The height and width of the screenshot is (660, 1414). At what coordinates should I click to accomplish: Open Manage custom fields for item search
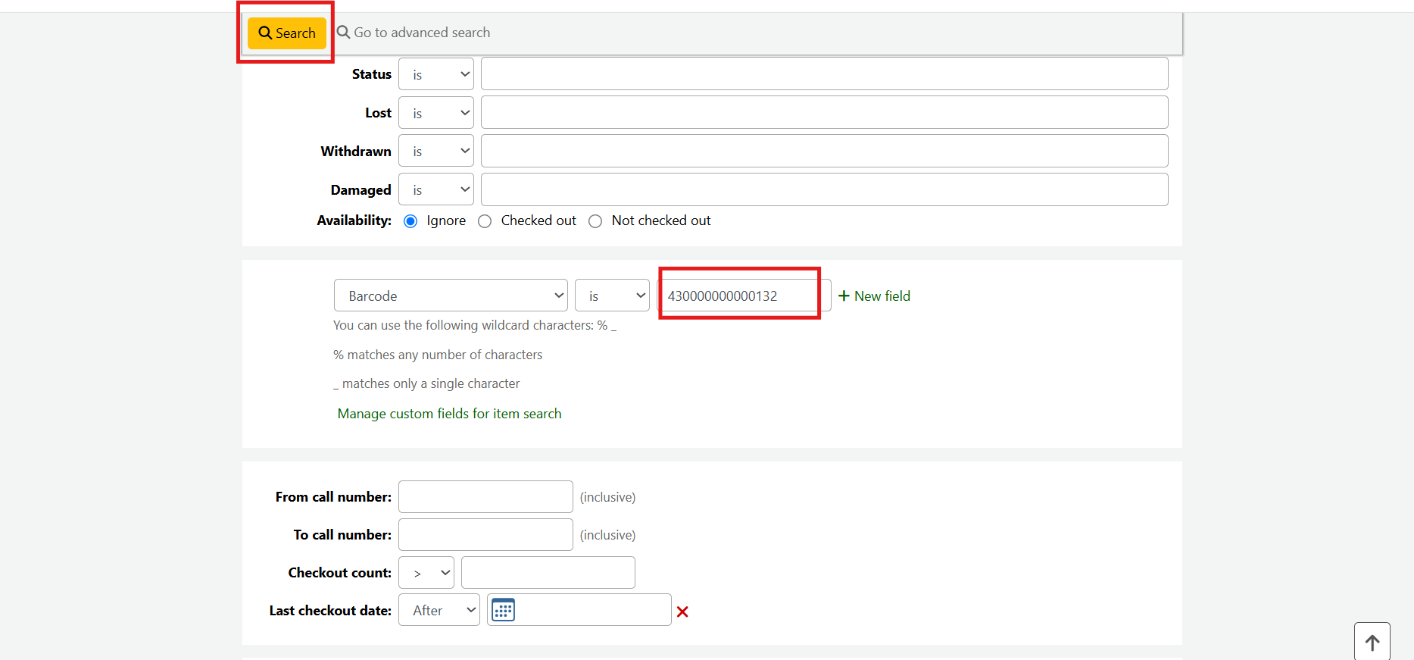coord(450,414)
